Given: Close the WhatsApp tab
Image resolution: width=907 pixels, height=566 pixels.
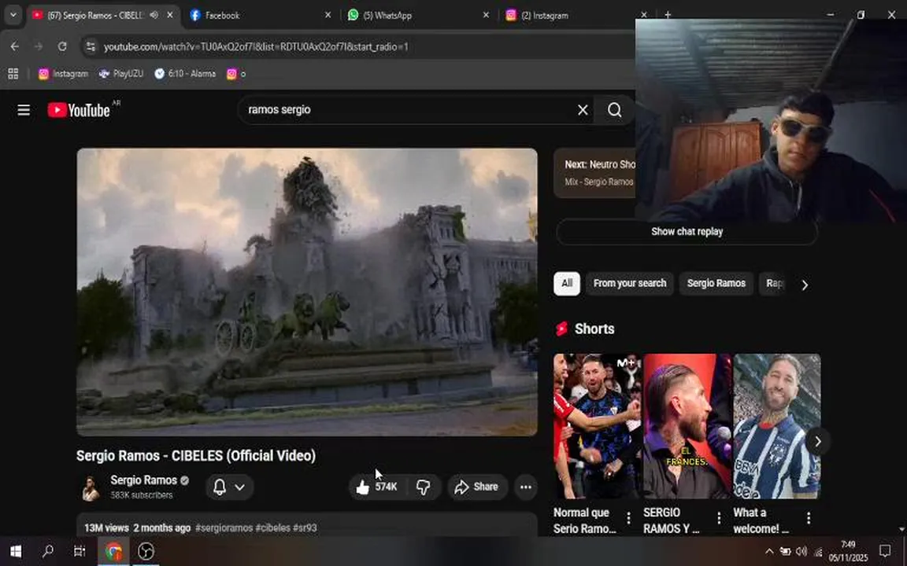Looking at the screenshot, I should (486, 16).
